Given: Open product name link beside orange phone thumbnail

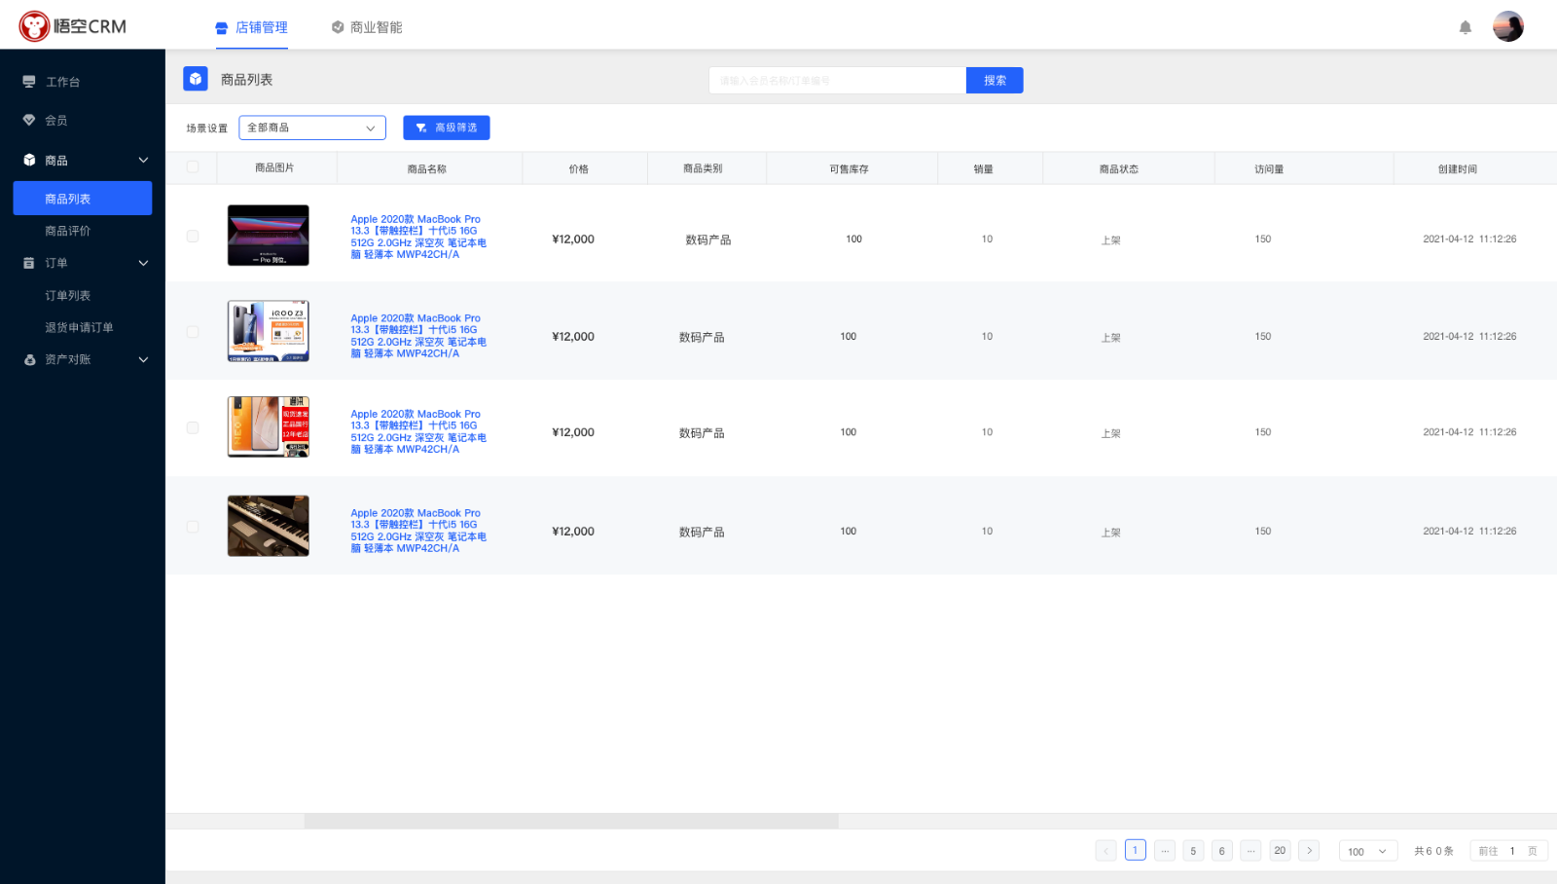Looking at the screenshot, I should click(418, 431).
